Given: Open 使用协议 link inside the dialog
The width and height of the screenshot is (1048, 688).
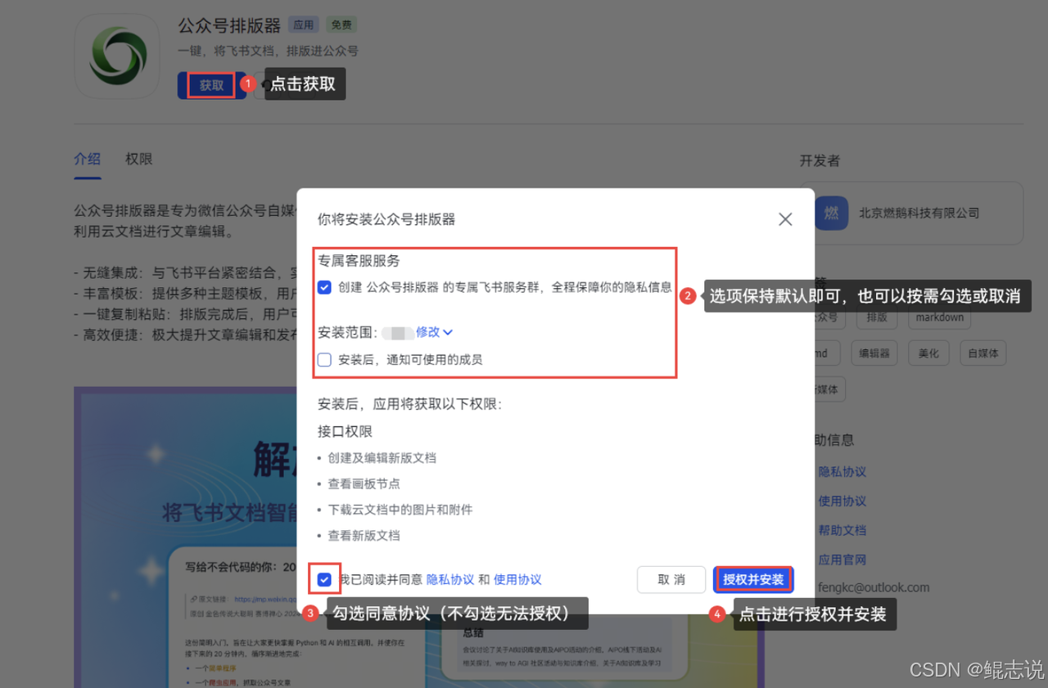Looking at the screenshot, I should pyautogui.click(x=517, y=579).
